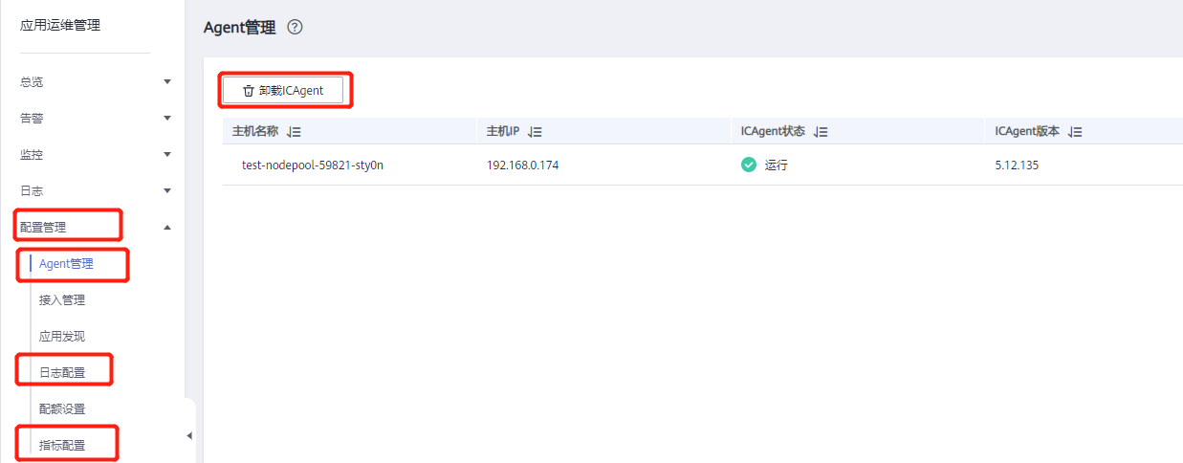Screen dimensions: 1183x463
Task: Expand the 告警 menu arrow
Action: coord(167,119)
